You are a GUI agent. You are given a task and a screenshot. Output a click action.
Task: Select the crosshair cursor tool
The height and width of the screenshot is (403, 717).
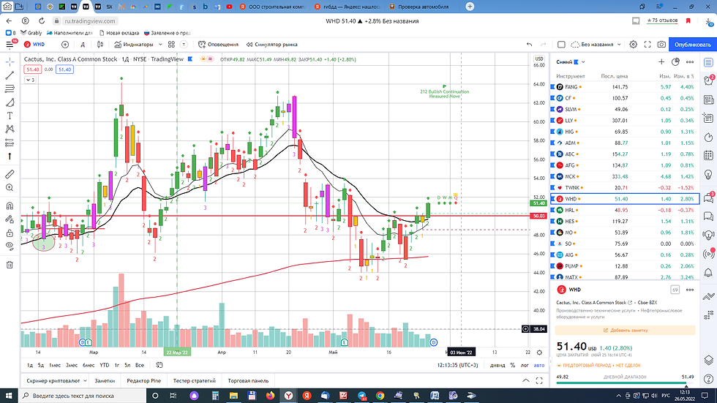click(x=10, y=61)
